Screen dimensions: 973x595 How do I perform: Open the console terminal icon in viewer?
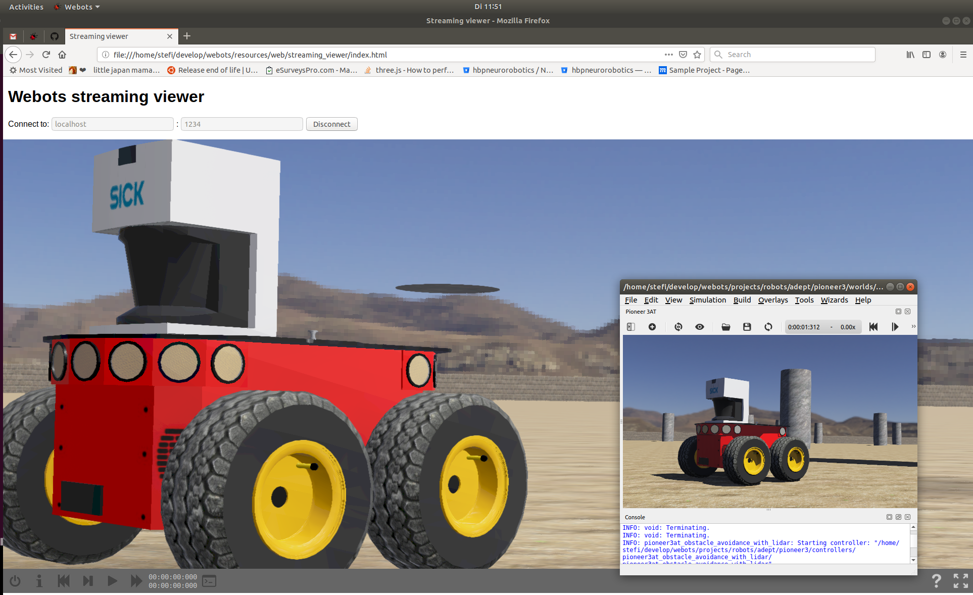tap(209, 581)
